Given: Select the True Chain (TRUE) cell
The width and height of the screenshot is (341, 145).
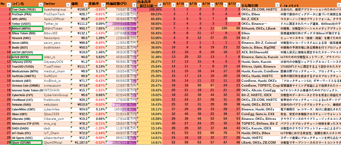Looking at the screenshot, I should pos(27,10).
